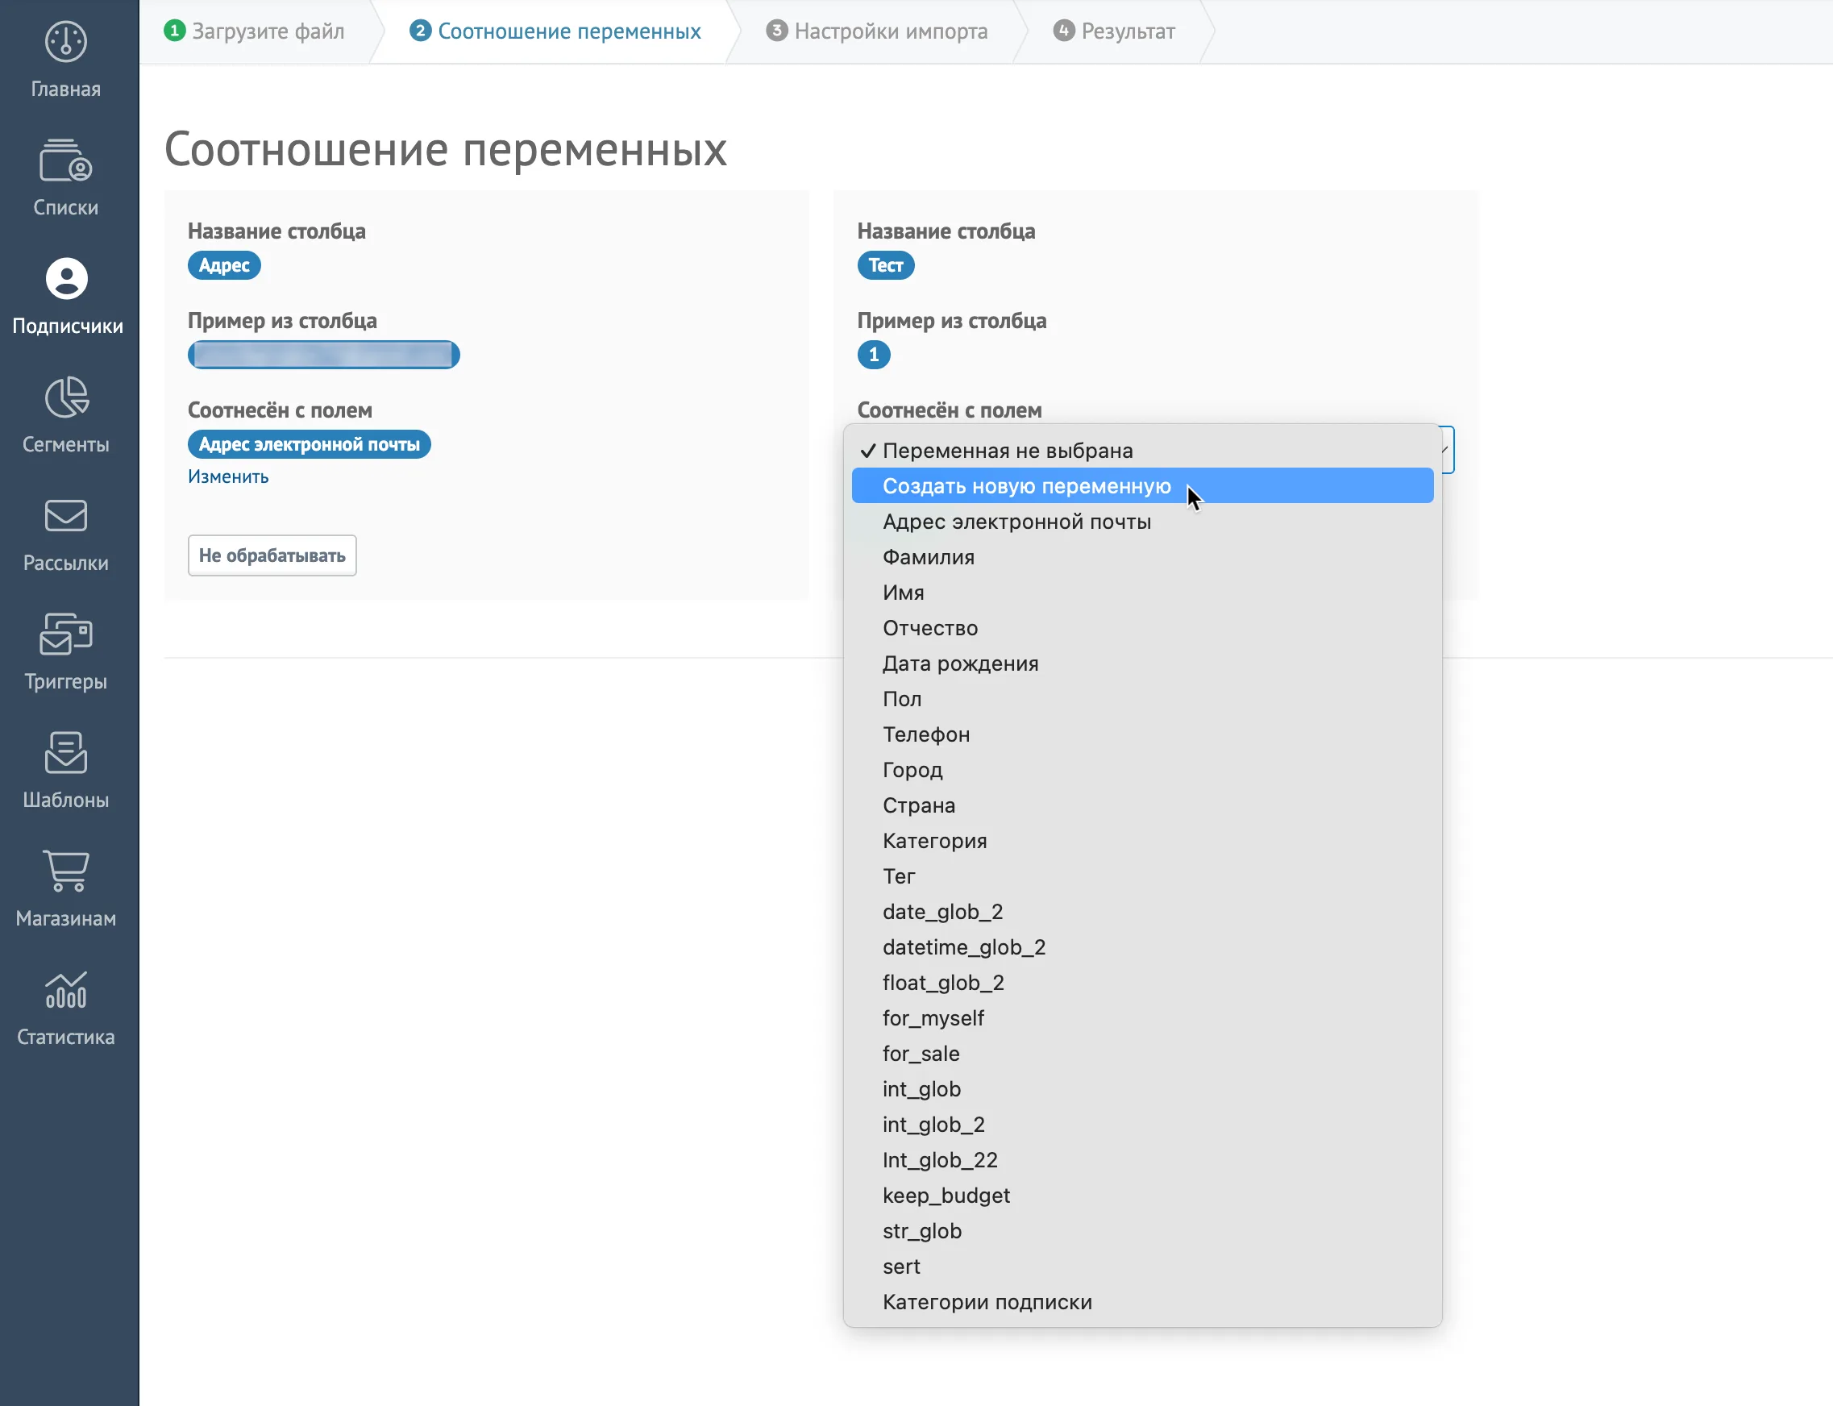This screenshot has width=1833, height=1406.
Task: Open the Статистика chart icon
Action: 66,990
